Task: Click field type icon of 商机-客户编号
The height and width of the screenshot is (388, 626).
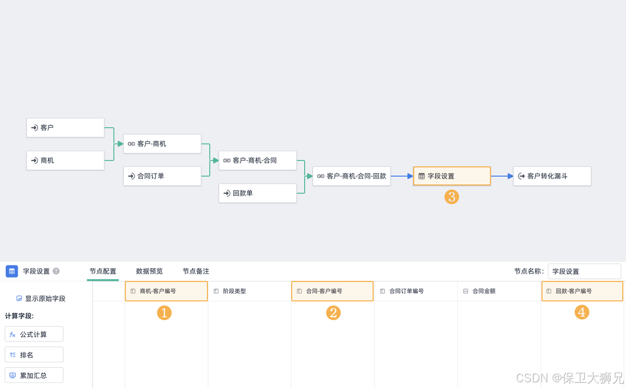Action: coord(133,292)
